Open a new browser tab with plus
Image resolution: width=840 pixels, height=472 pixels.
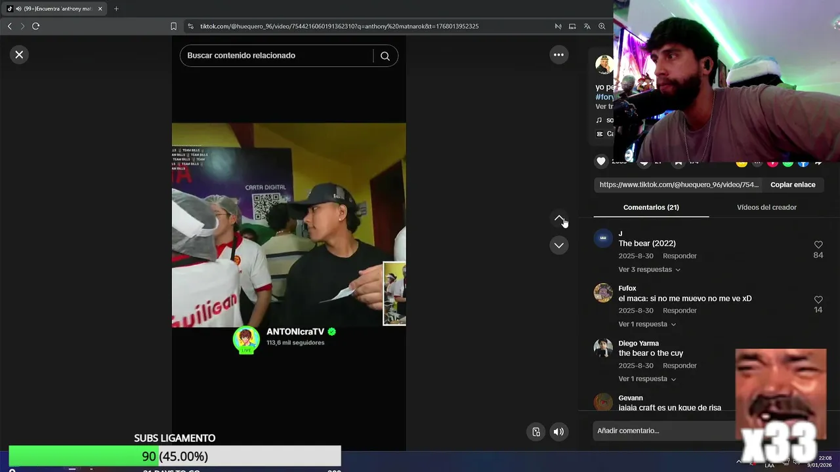116,9
